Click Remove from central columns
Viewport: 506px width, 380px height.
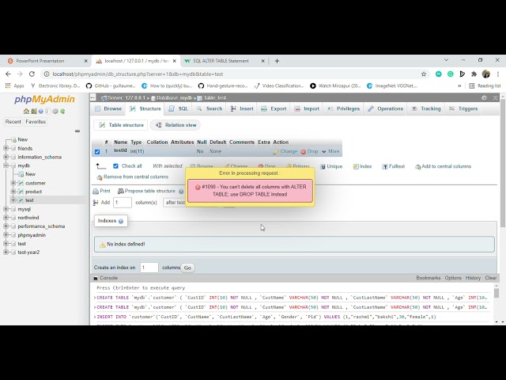[x=132, y=177]
